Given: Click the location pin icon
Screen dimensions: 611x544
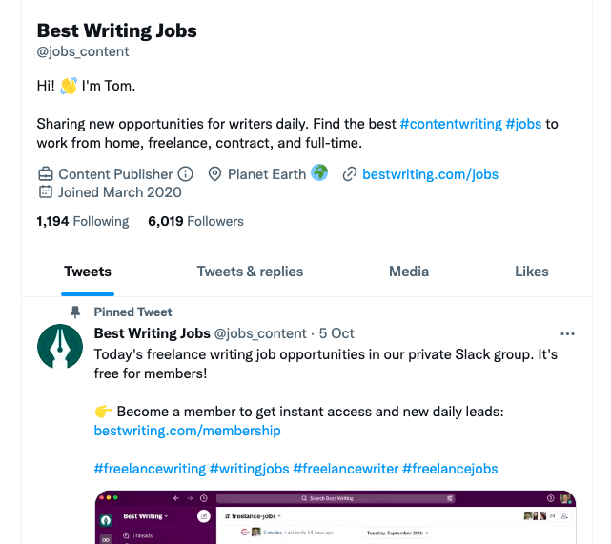Looking at the screenshot, I should (x=214, y=174).
